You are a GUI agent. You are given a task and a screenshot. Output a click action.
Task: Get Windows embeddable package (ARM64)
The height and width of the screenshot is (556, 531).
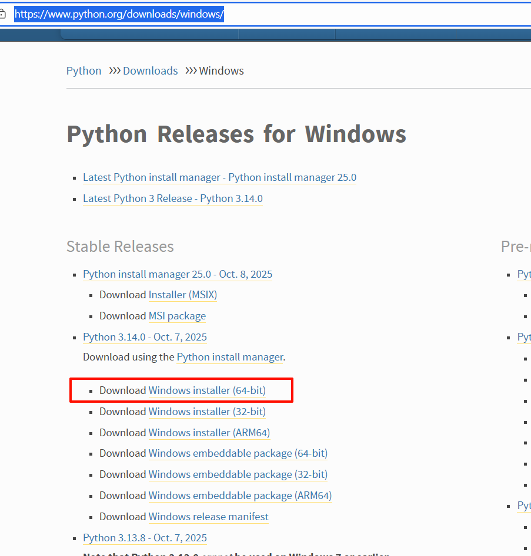[240, 496]
